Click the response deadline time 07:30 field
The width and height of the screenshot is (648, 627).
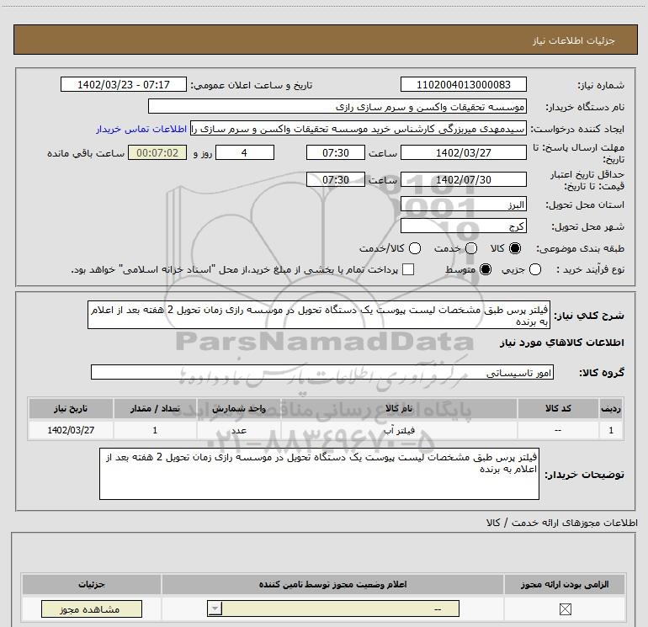coord(336,152)
